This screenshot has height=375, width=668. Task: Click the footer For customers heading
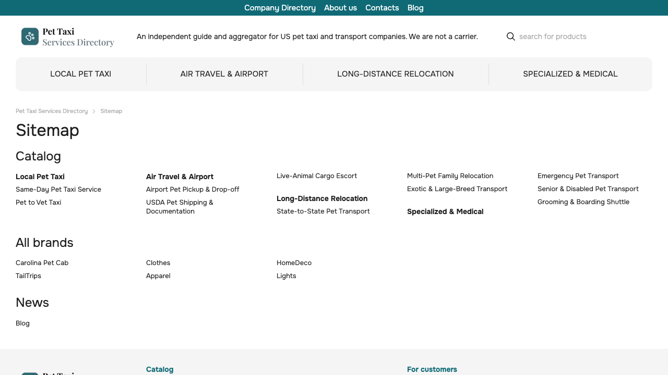pos(432,369)
